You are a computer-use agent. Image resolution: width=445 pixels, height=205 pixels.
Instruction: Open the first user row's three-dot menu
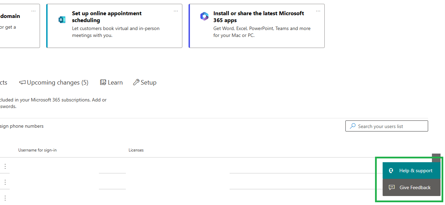point(5,166)
